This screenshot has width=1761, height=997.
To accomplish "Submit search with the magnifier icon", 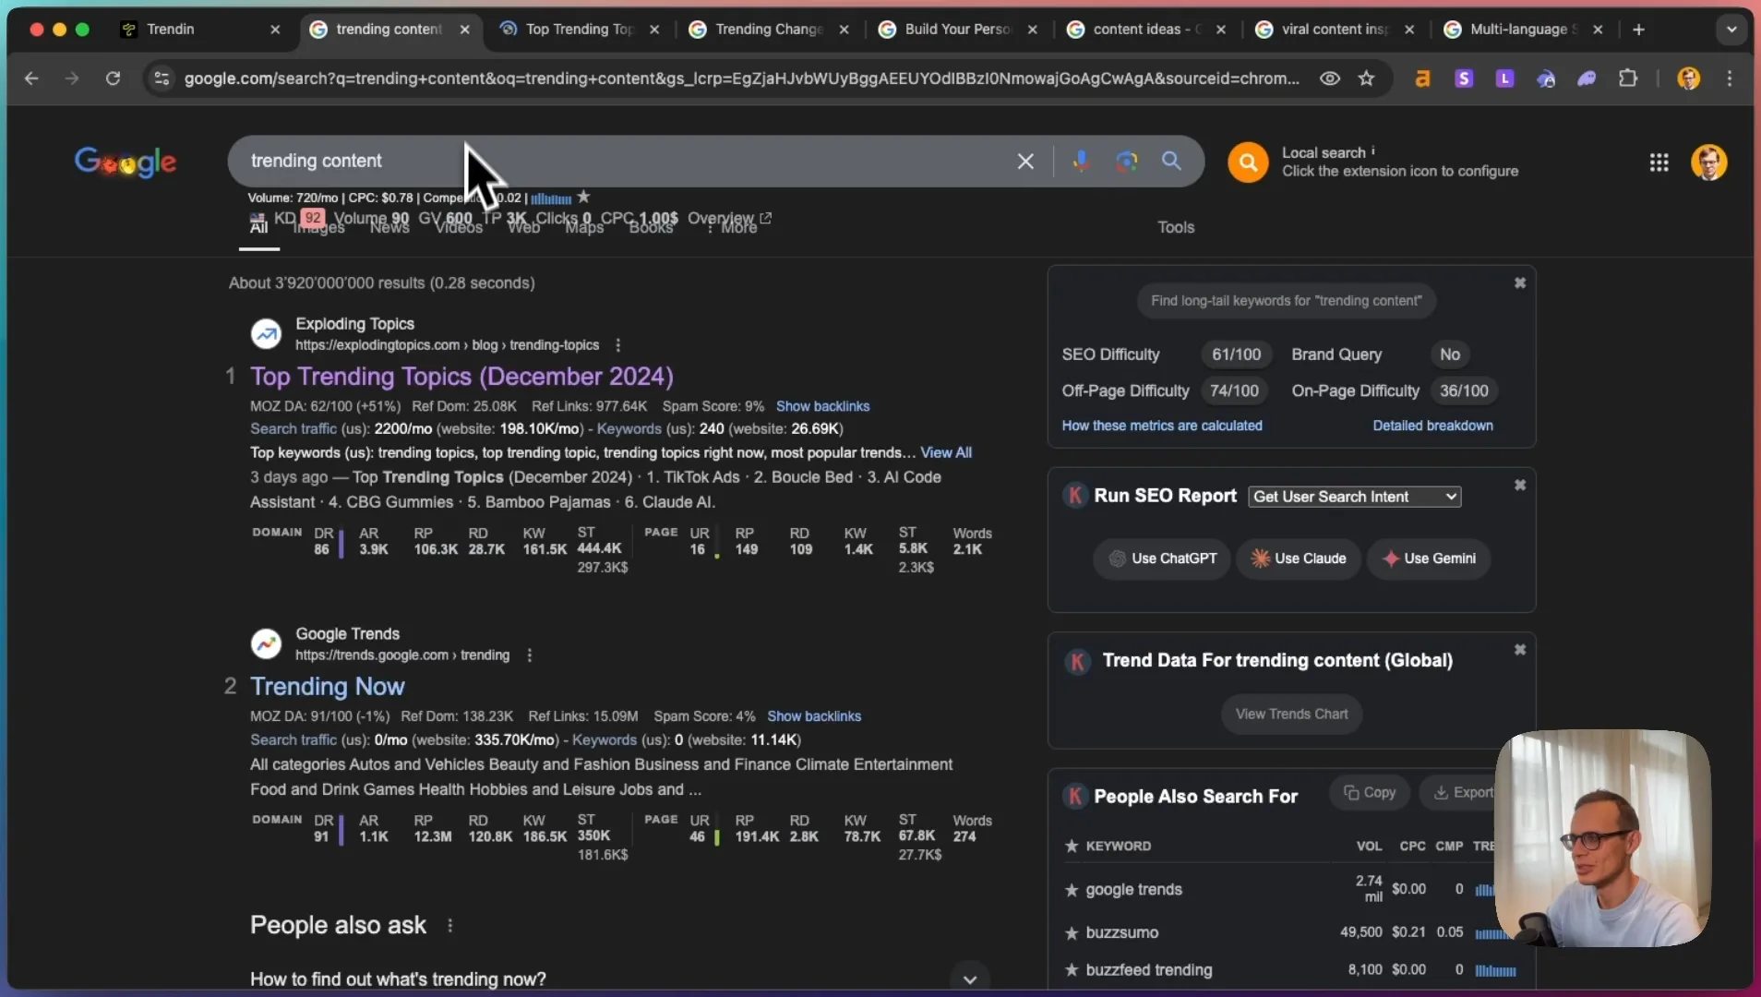I will (x=1171, y=162).
